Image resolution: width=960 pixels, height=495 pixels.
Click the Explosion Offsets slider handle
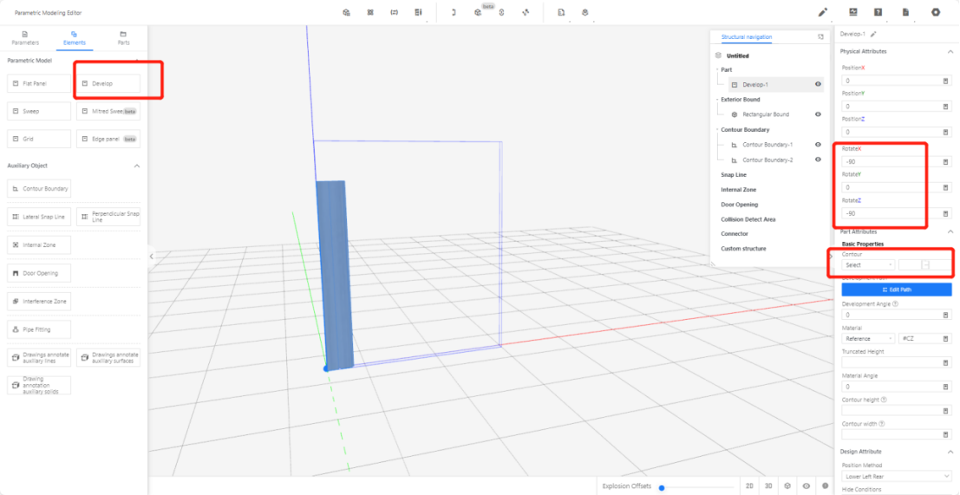662,487
